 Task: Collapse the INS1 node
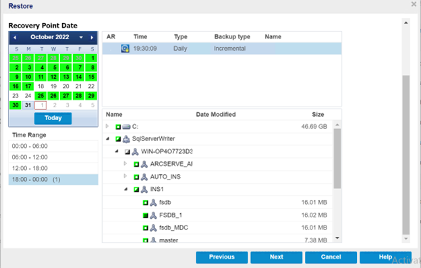(126, 189)
